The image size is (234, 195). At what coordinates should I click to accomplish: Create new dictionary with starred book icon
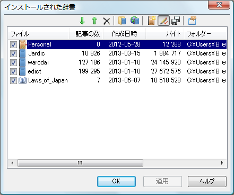(x=152, y=21)
